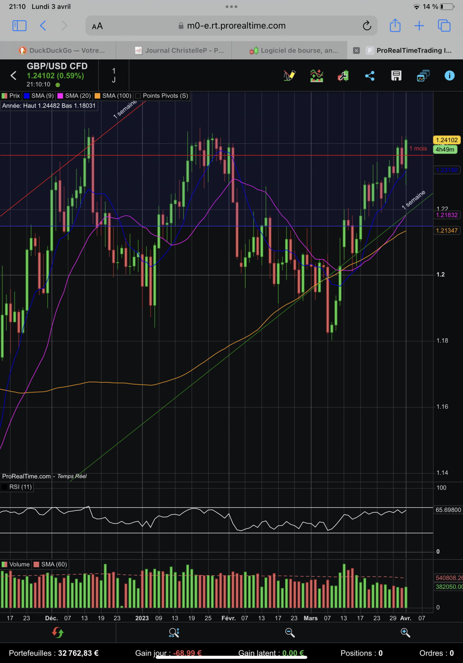Screen dimensions: 463x663
Task: Save the chart with the floppy disk icon
Action: tap(396, 76)
